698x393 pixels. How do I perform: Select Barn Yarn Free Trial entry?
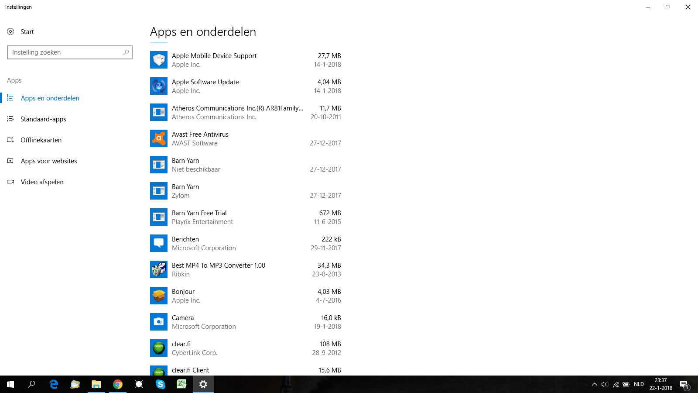[246, 217]
